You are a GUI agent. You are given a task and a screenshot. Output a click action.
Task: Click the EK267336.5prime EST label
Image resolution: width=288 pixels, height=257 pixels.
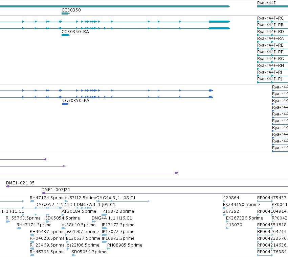click(x=244, y=218)
